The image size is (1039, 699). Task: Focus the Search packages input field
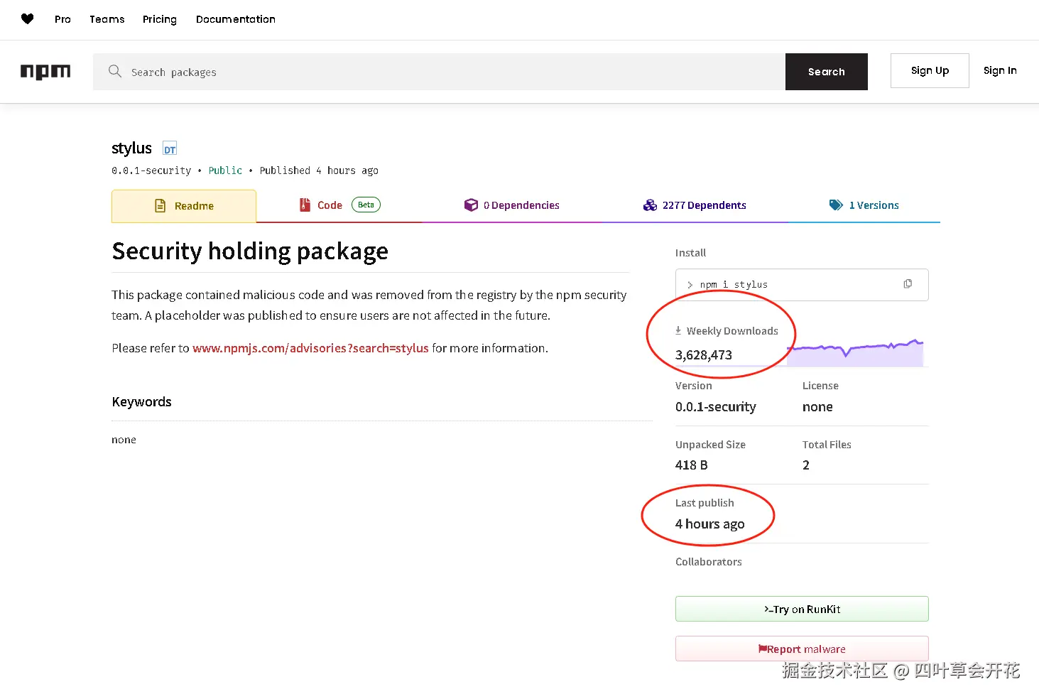(x=455, y=72)
